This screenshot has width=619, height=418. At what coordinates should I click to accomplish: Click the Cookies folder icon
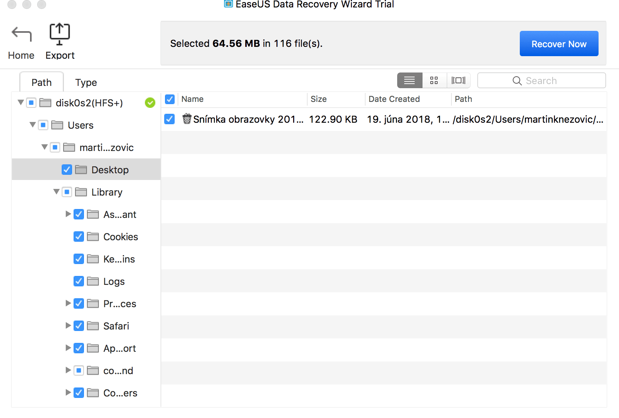point(93,237)
